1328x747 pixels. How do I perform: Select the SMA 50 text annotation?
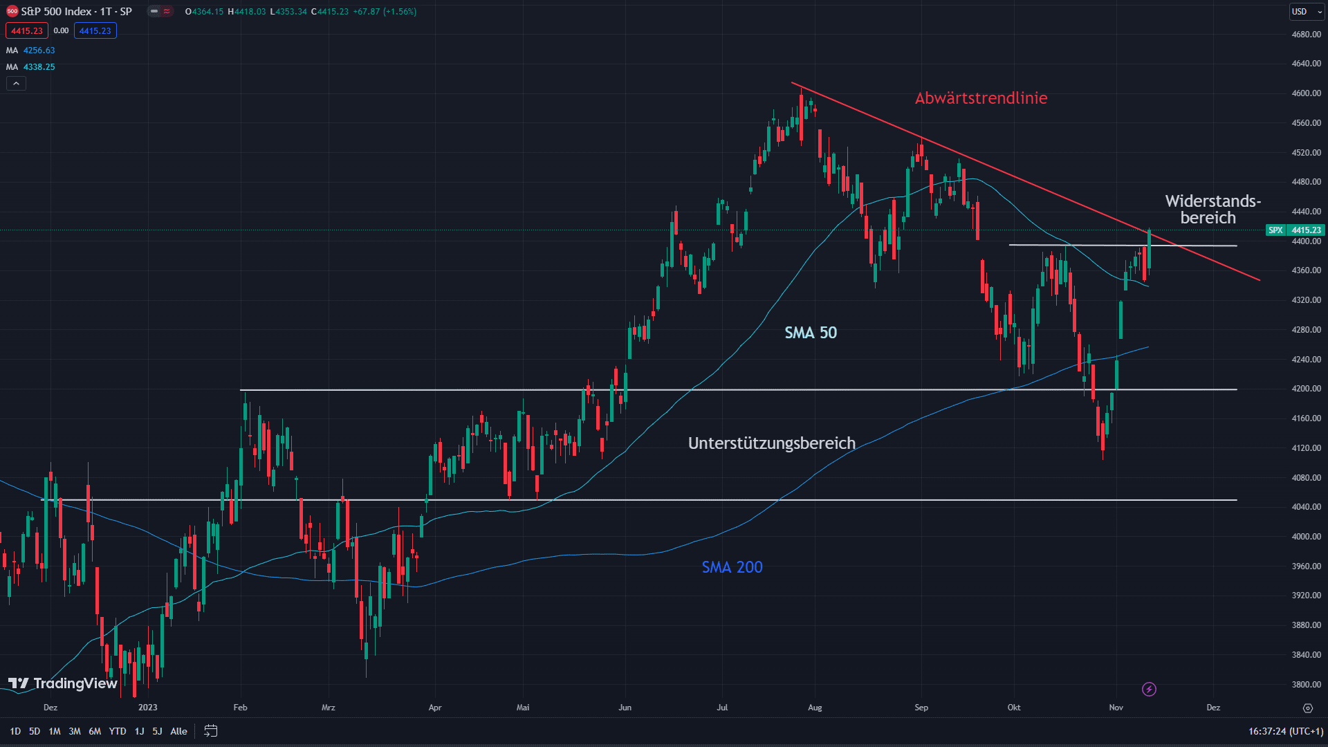click(x=811, y=333)
